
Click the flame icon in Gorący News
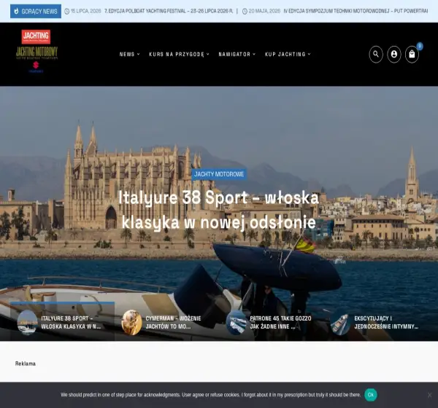[x=16, y=11]
